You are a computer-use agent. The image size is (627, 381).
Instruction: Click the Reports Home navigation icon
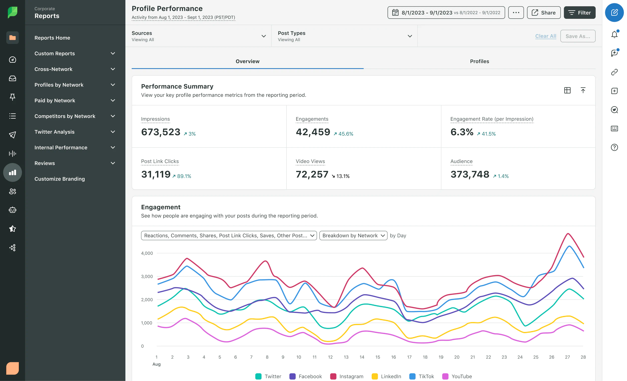click(13, 38)
